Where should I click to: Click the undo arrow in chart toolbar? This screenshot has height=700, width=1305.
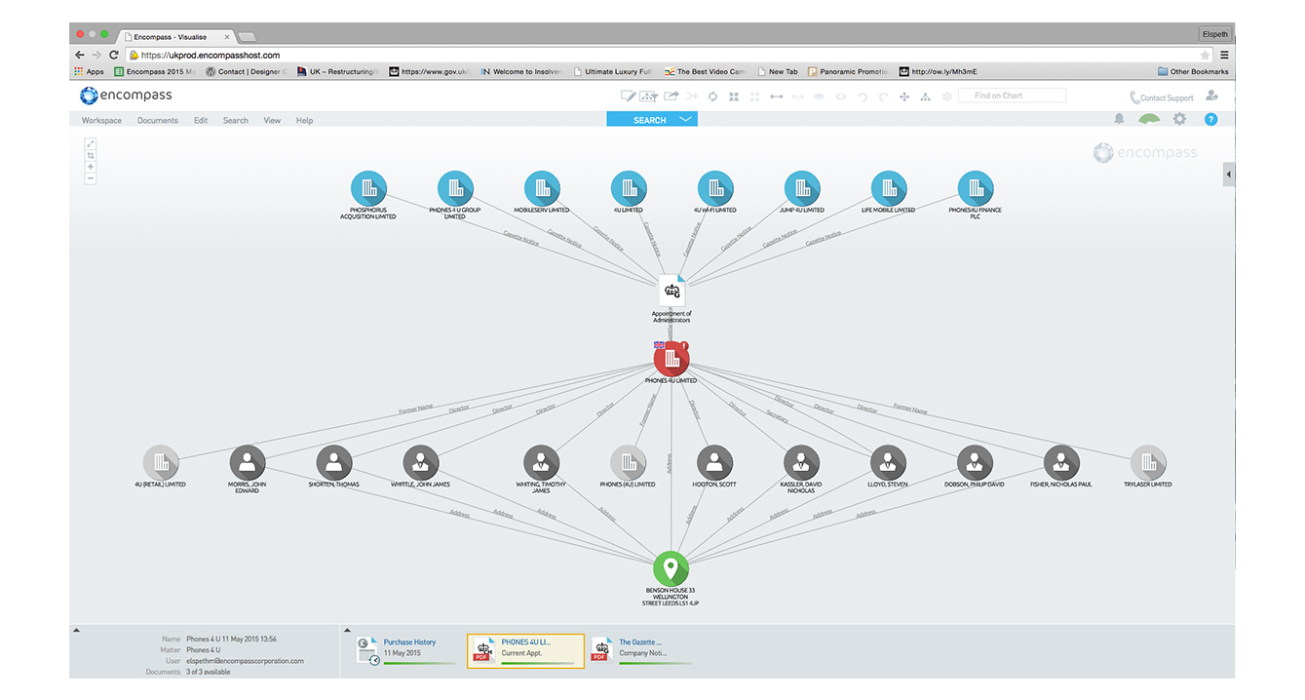pyautogui.click(x=862, y=96)
